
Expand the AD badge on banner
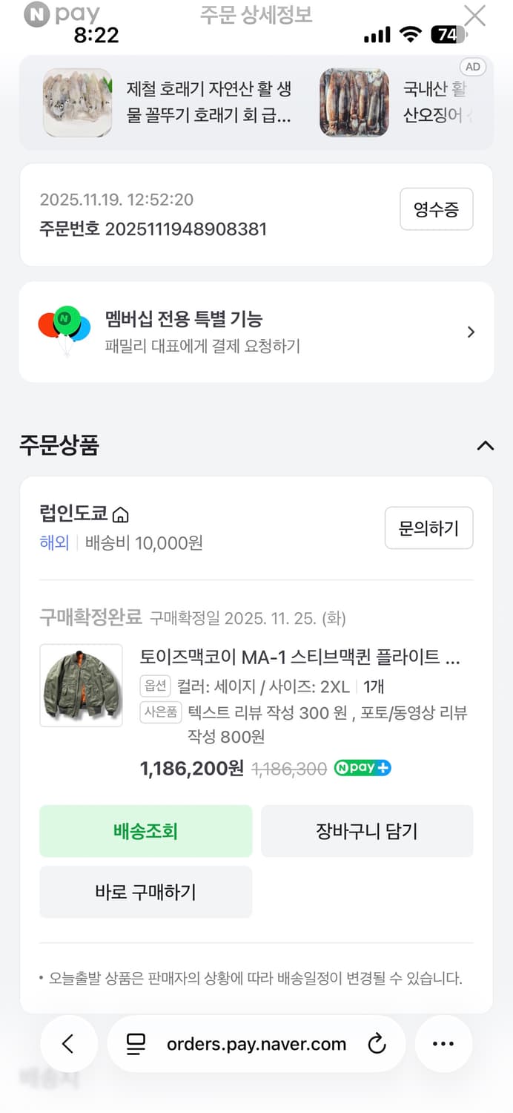point(472,67)
